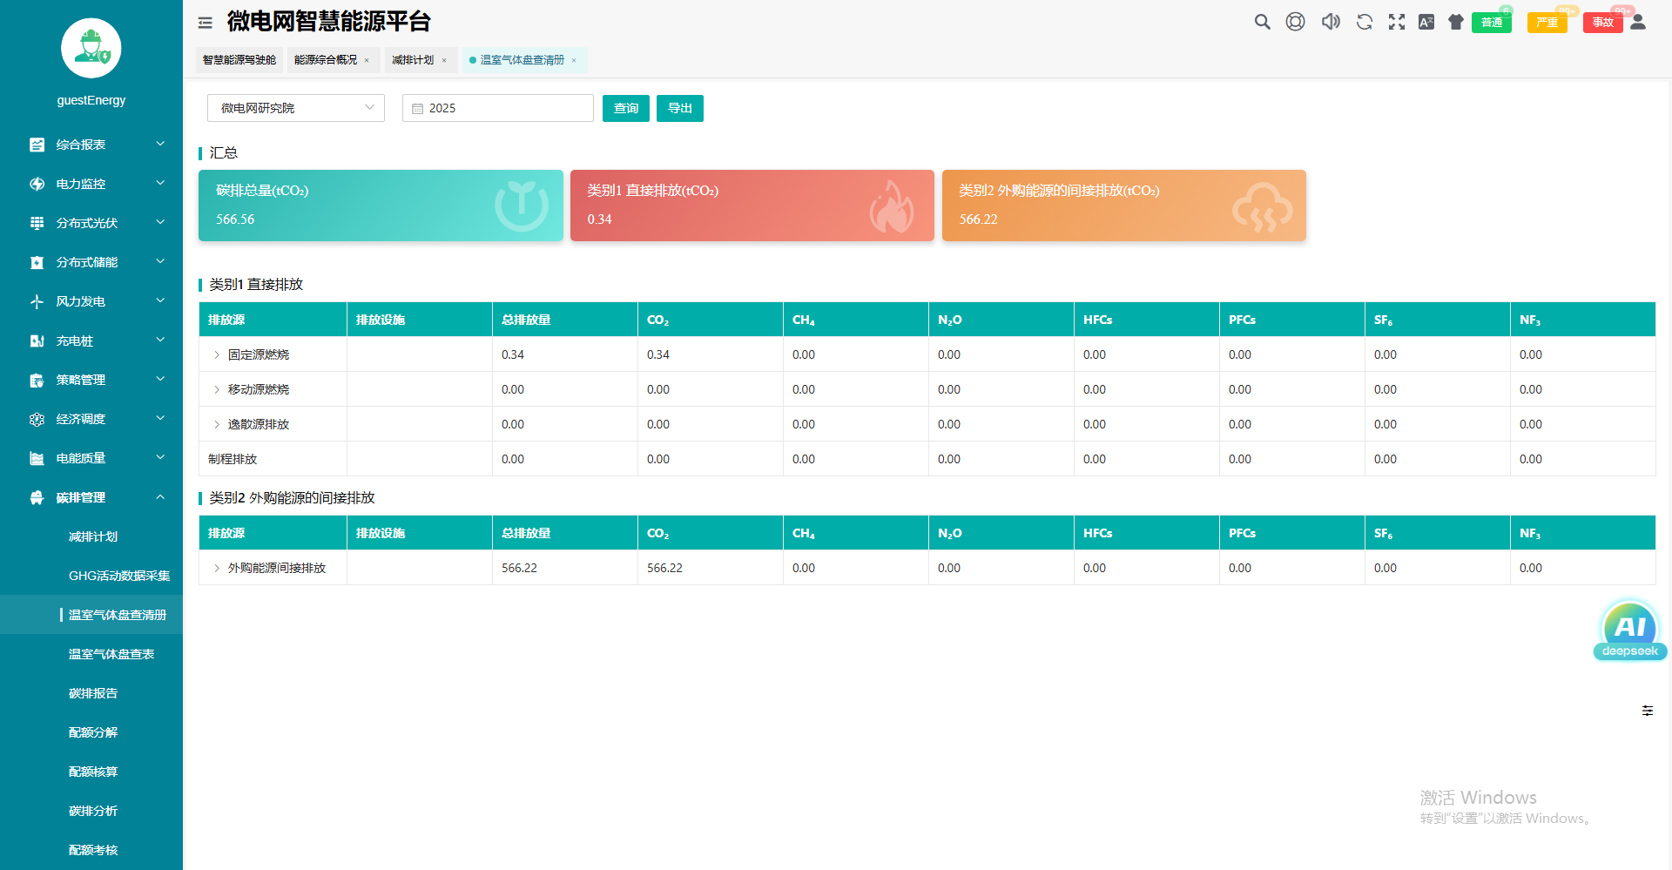Click the year 2025 date input field
Screen dimensions: 1672x870
498,108
